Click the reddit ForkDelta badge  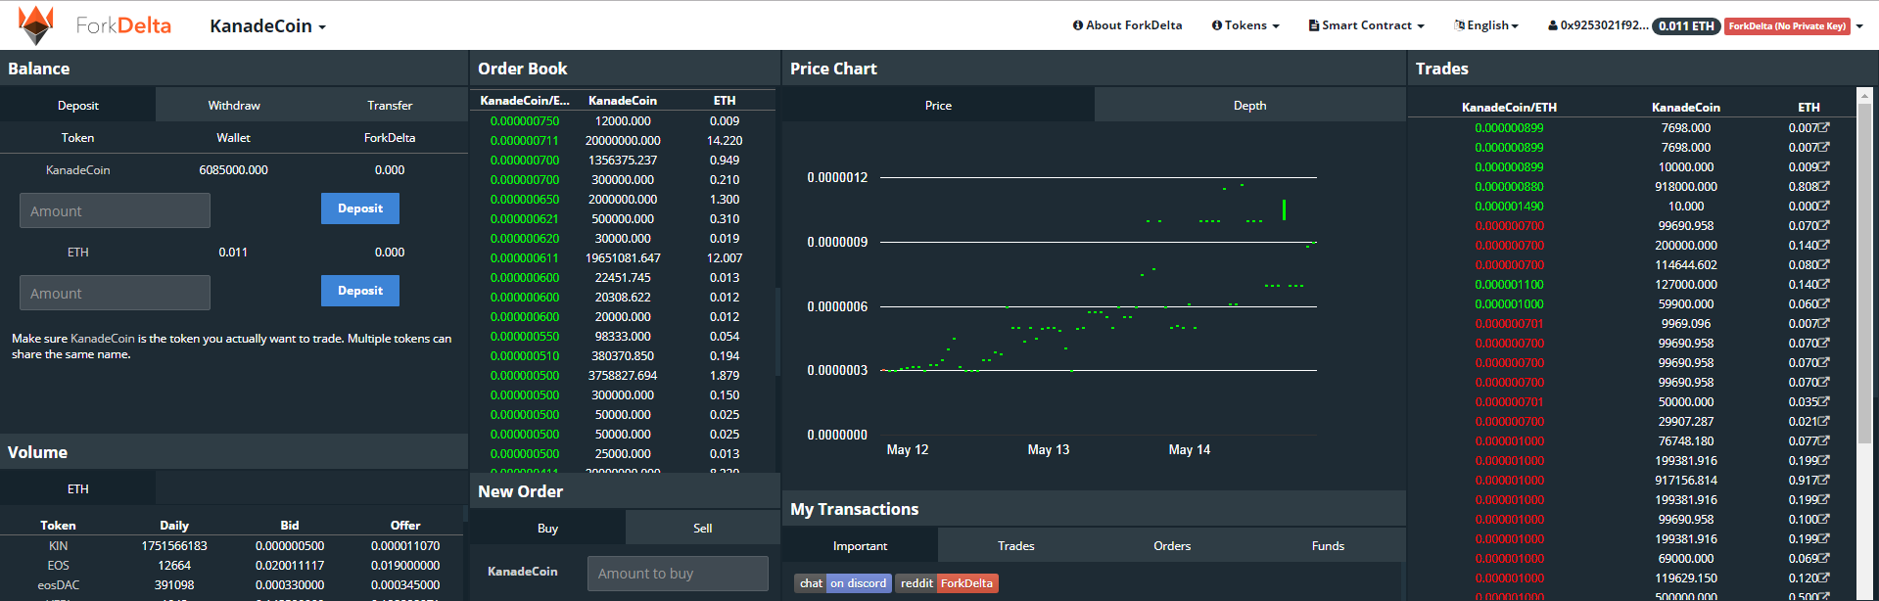tap(947, 583)
